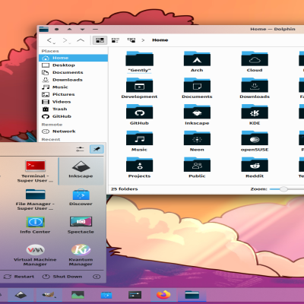Toggle window on all desktops pin dot
This screenshot has width=304, height=304.
[57, 30]
